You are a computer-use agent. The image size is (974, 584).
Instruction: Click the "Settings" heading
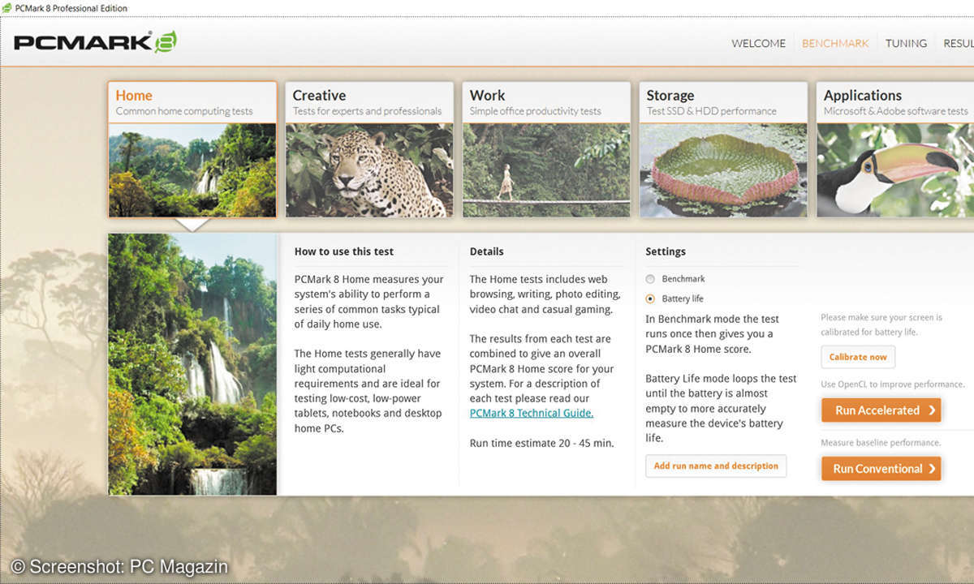pyautogui.click(x=666, y=251)
